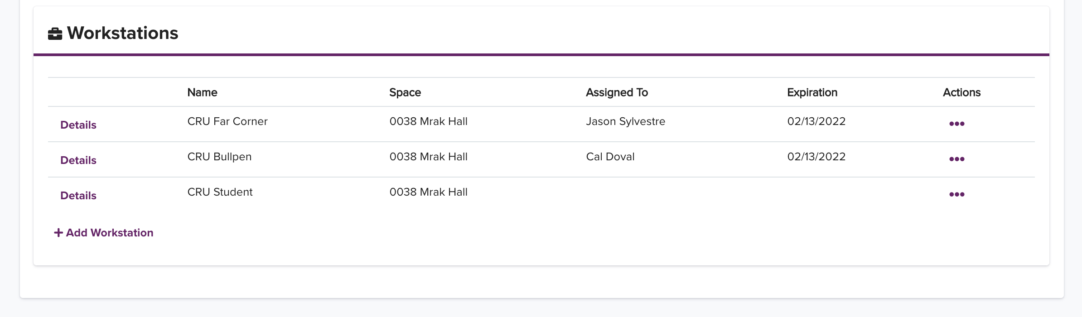Select Jason Sylvestre in Assigned To column
The image size is (1082, 317).
pyautogui.click(x=625, y=121)
